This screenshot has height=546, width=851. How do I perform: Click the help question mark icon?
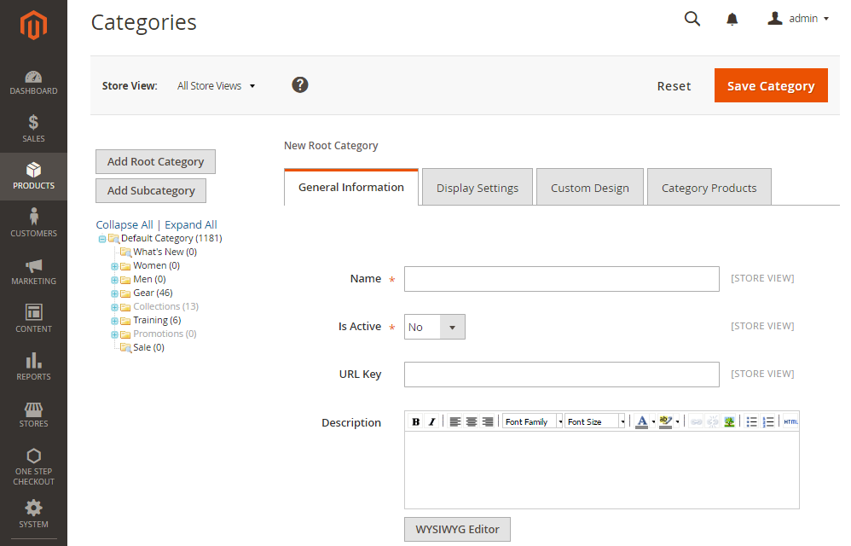pos(299,84)
